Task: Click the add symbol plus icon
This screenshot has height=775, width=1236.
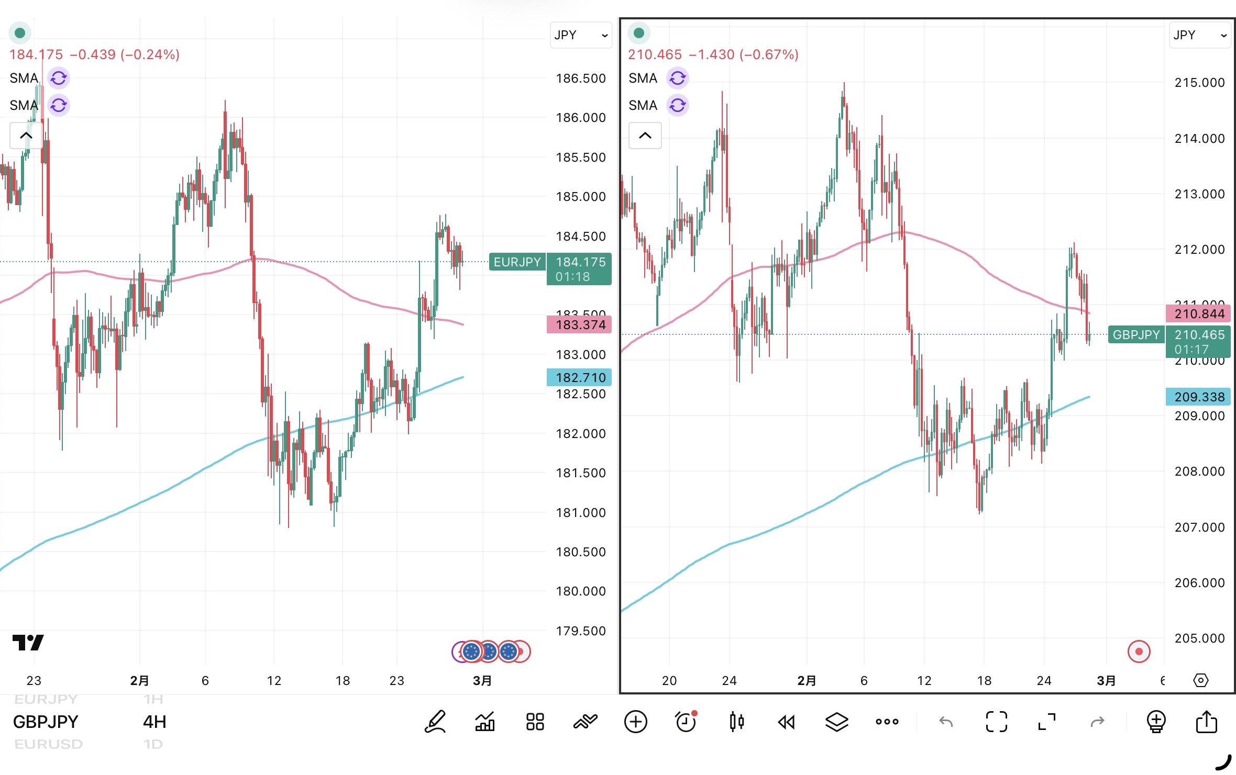Action: click(636, 722)
